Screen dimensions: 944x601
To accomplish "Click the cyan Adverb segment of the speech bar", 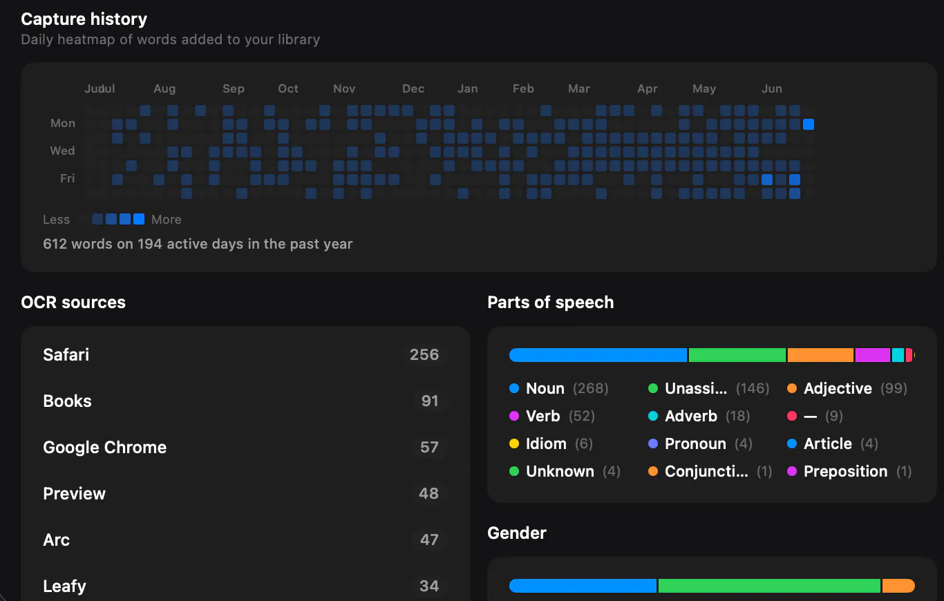I will point(898,355).
